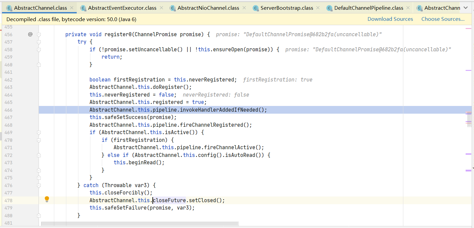The image size is (474, 228).
Task: Click the yellow intention lightbulb on line 478
Action: (x=47, y=199)
